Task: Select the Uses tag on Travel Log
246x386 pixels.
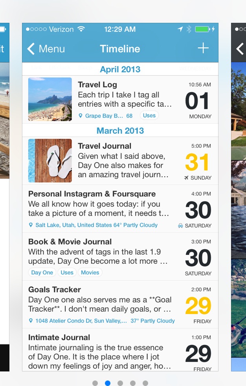Action: coord(149,115)
